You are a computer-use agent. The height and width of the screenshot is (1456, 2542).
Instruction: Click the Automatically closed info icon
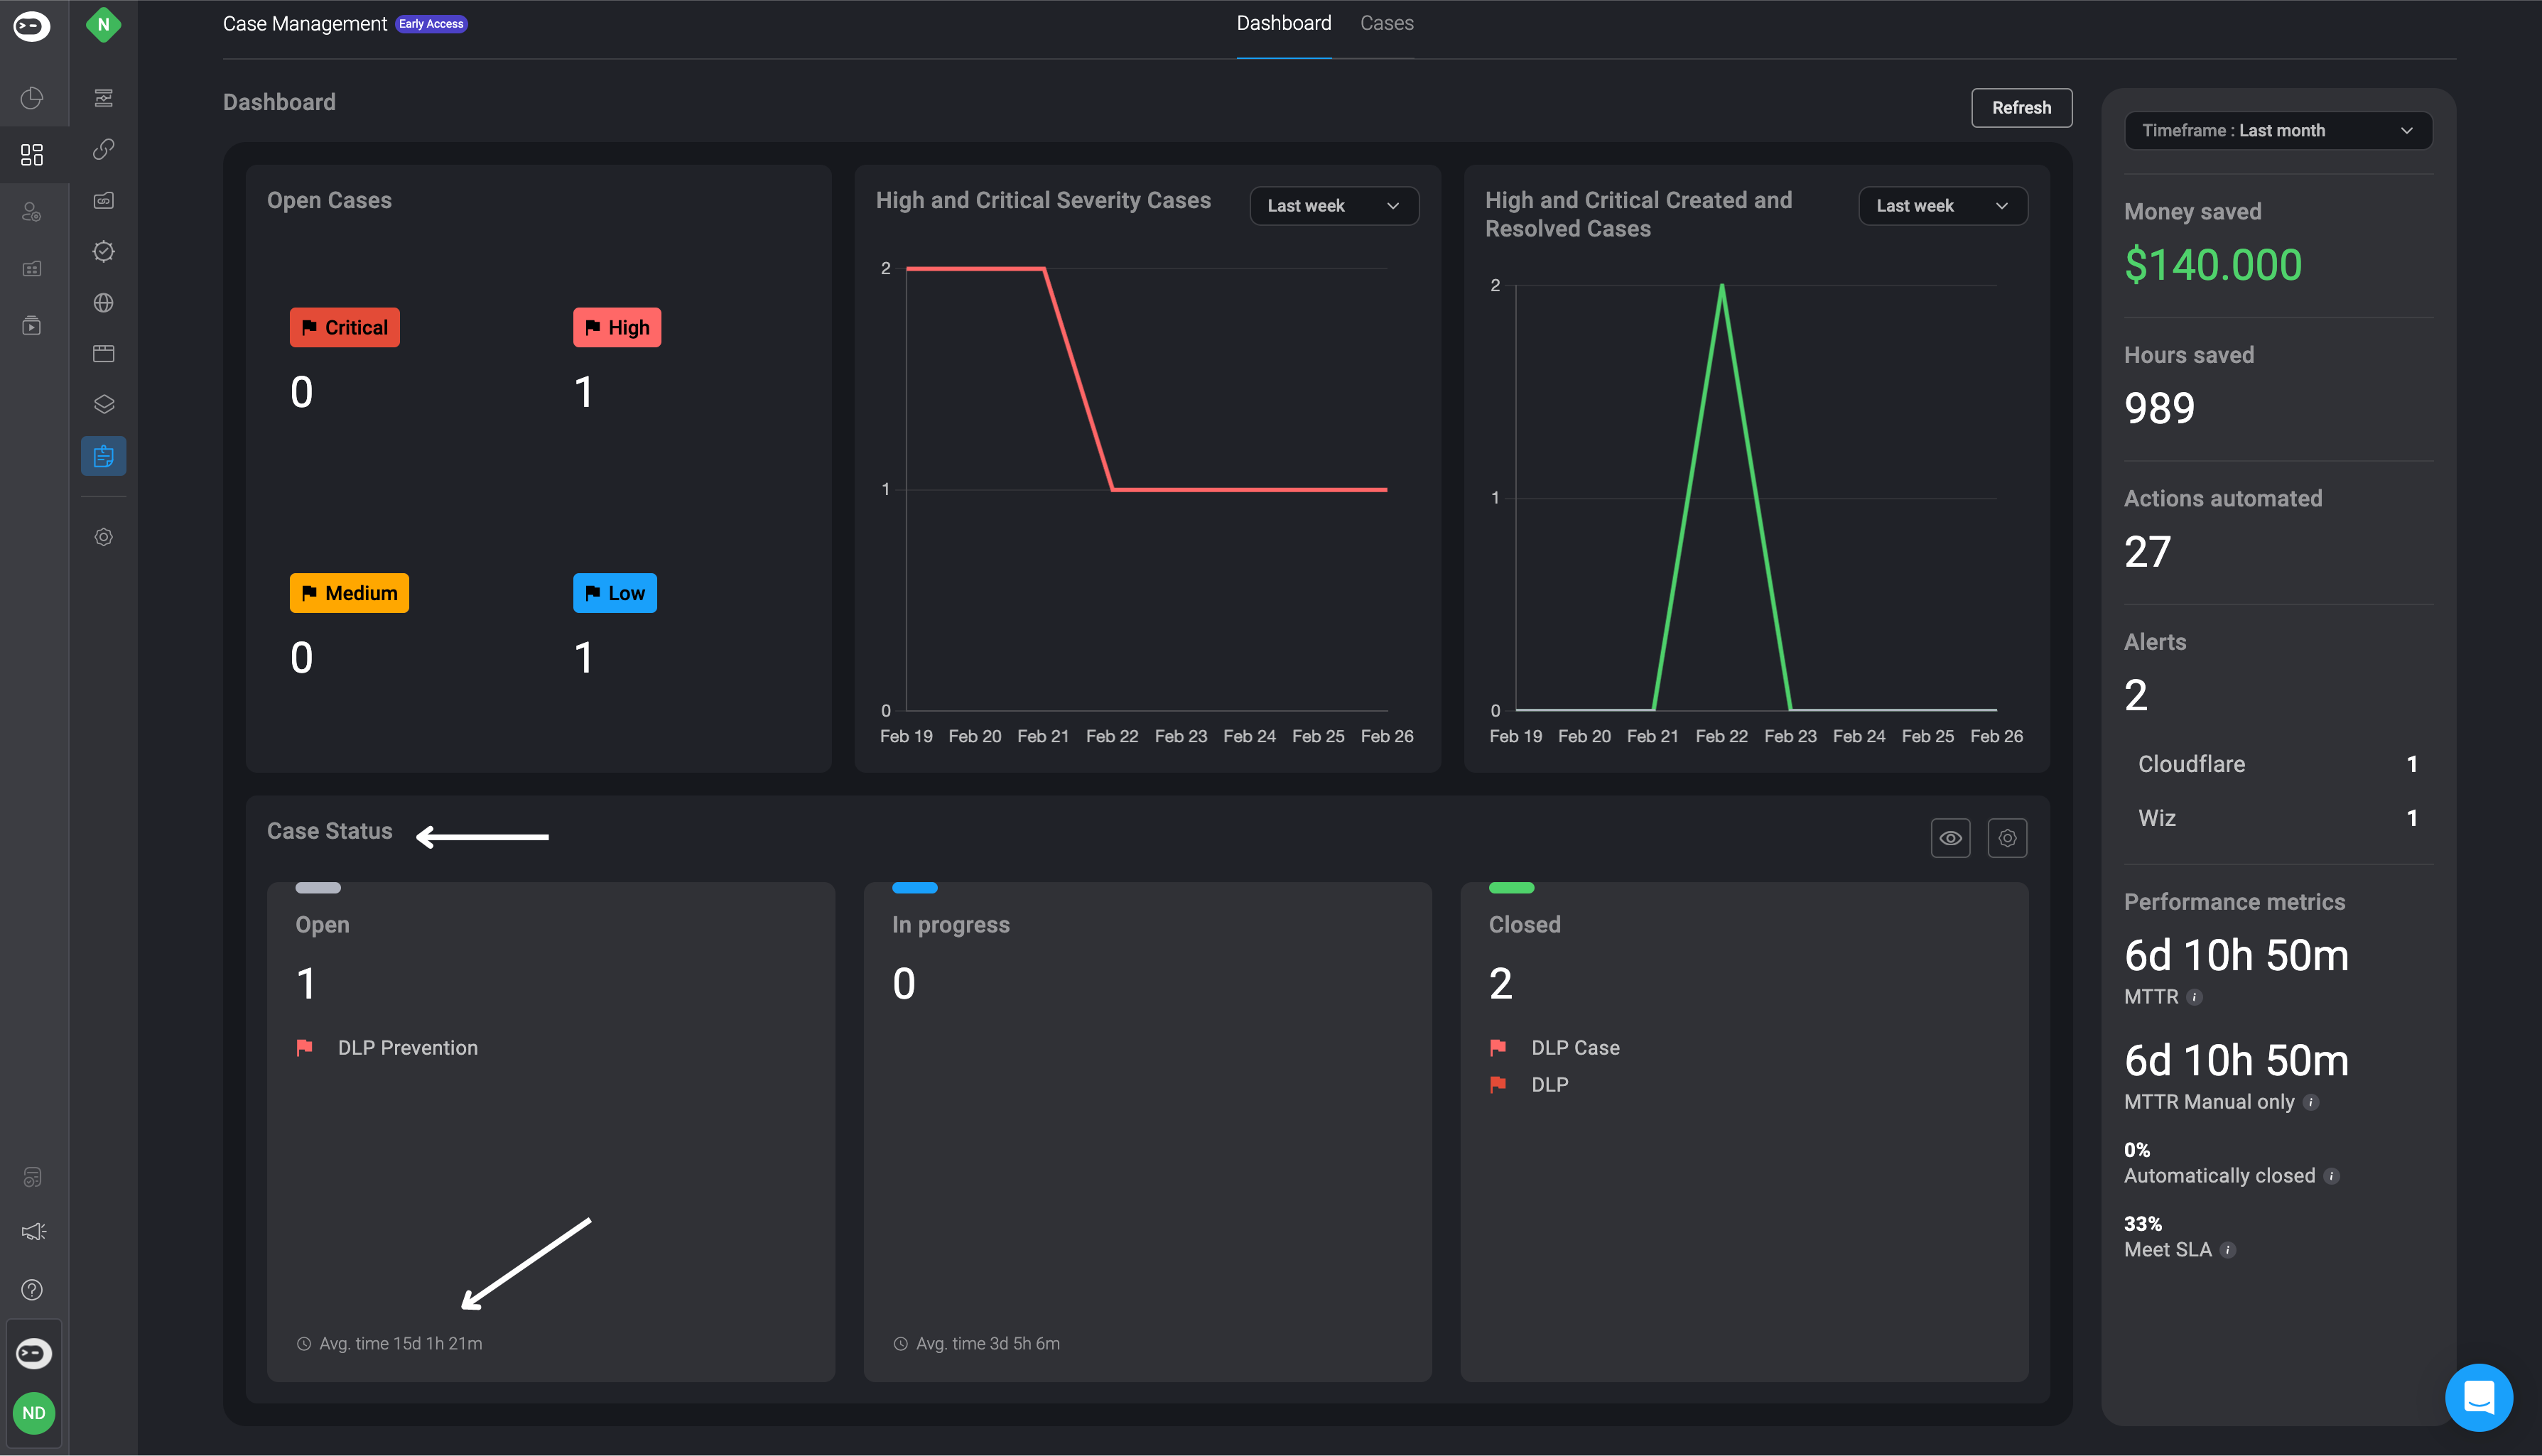(x=2331, y=1176)
